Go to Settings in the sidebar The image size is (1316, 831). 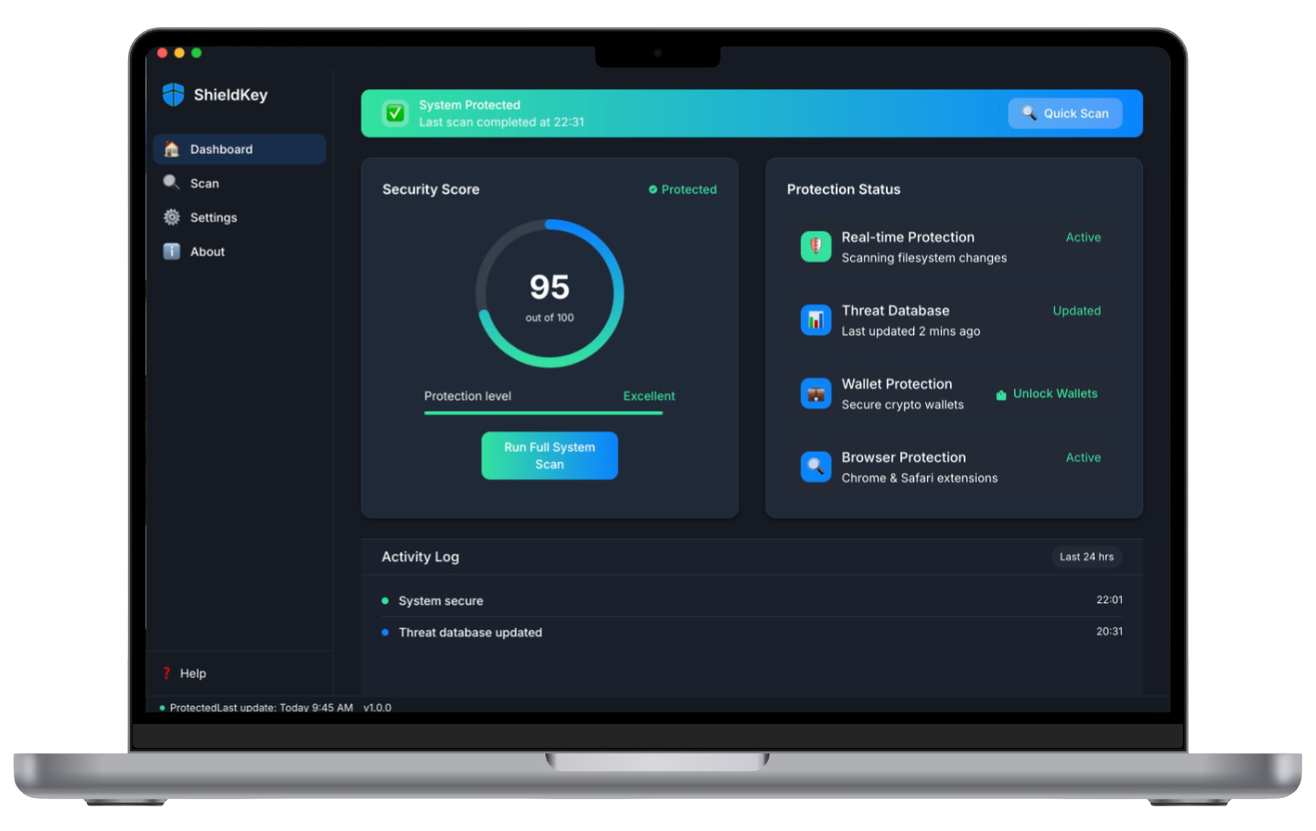(240, 217)
